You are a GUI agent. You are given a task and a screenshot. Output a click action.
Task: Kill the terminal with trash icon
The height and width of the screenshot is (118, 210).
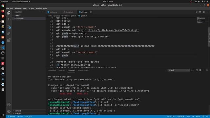tap(200, 70)
